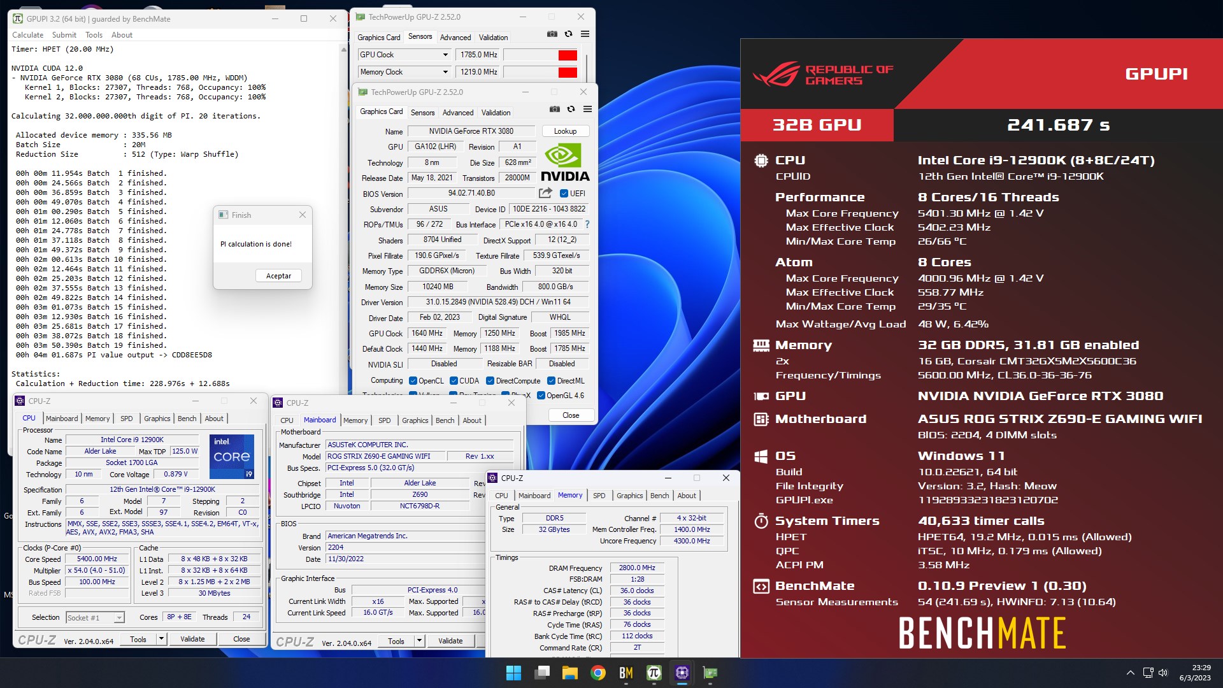Toggle DirectCompute checkbox in GPU-Z
1223x688 pixels.
[x=490, y=381]
